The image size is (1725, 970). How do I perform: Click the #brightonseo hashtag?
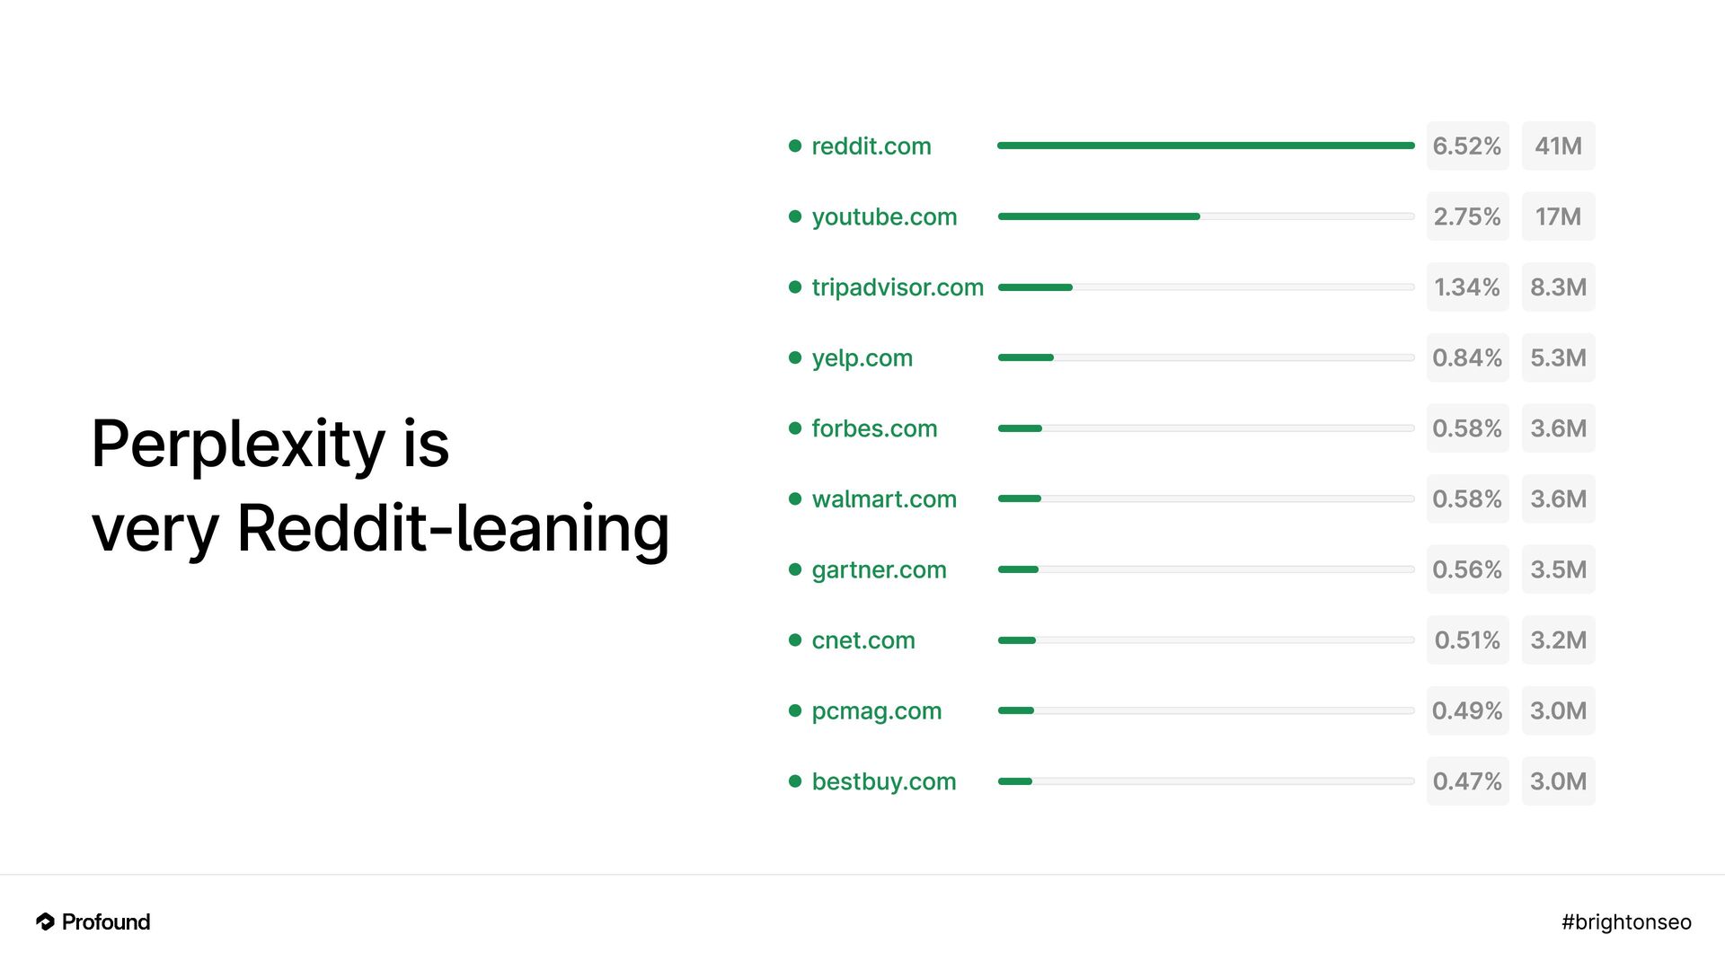pos(1626,922)
